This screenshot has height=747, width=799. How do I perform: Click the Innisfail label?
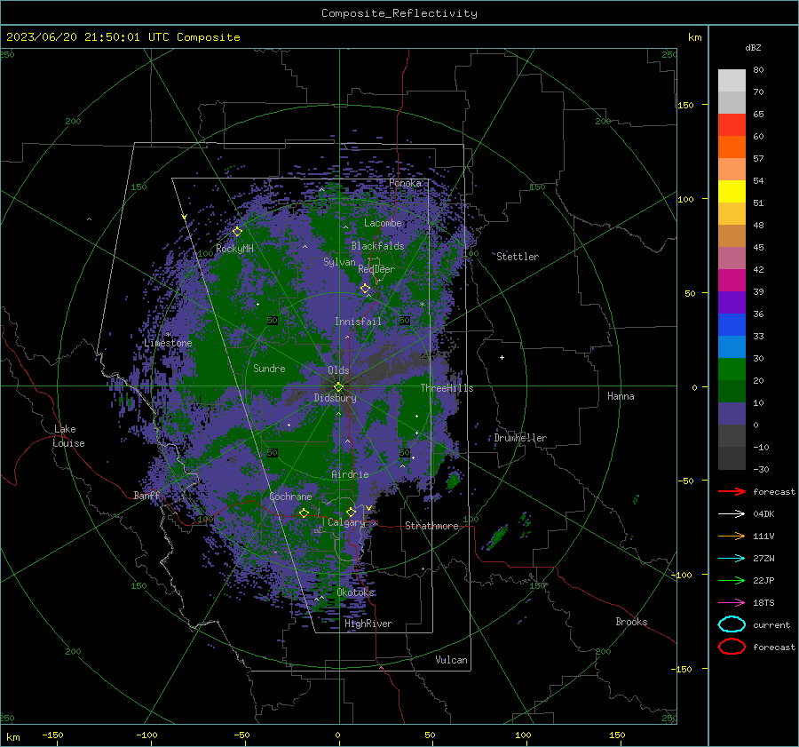[358, 322]
